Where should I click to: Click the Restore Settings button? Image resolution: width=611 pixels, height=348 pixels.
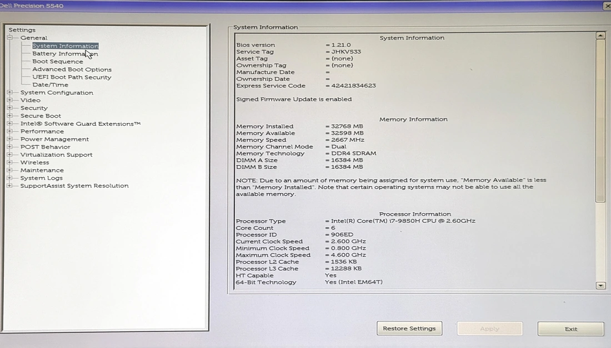409,329
